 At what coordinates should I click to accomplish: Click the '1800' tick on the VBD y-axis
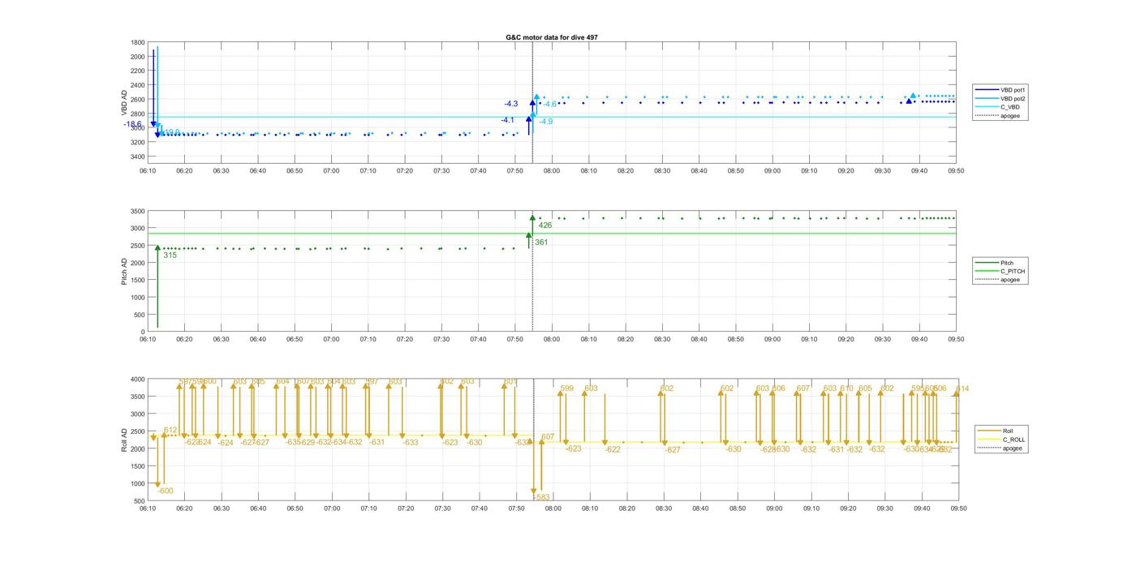coord(137,43)
